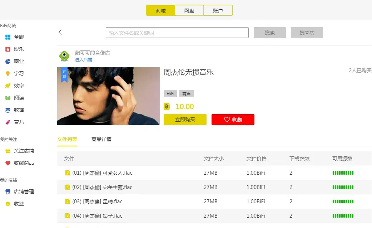Screen dimensions: 372x228
Task: Select the 学习 light bulb icon
Action: tap(8, 73)
